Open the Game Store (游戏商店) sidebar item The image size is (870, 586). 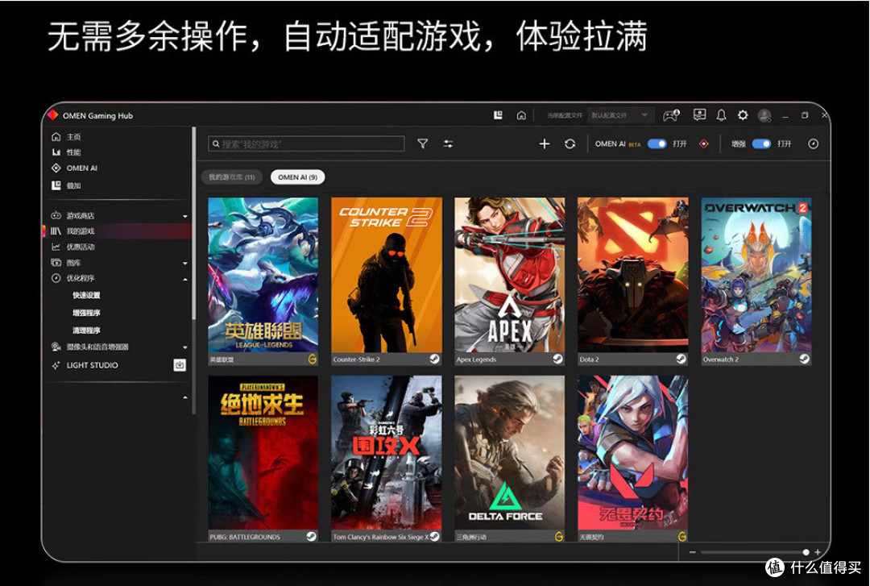coord(72,215)
